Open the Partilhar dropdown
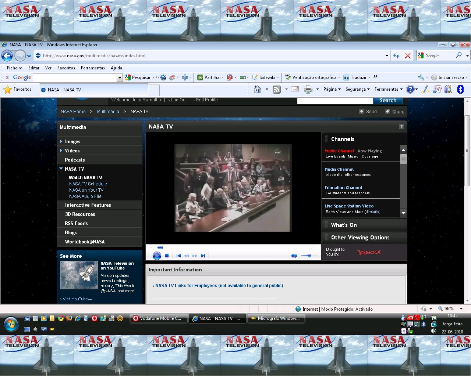The image size is (471, 376). 223,77
